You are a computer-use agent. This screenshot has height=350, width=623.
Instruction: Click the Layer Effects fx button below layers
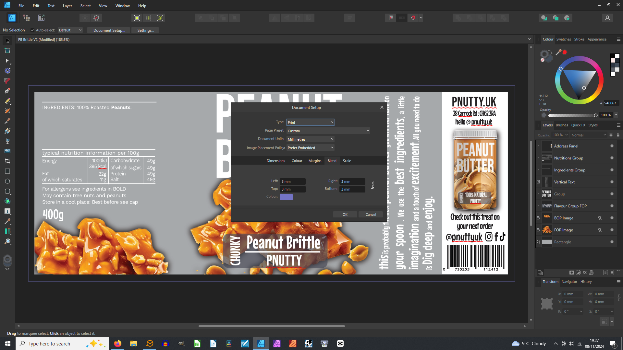pos(585,273)
